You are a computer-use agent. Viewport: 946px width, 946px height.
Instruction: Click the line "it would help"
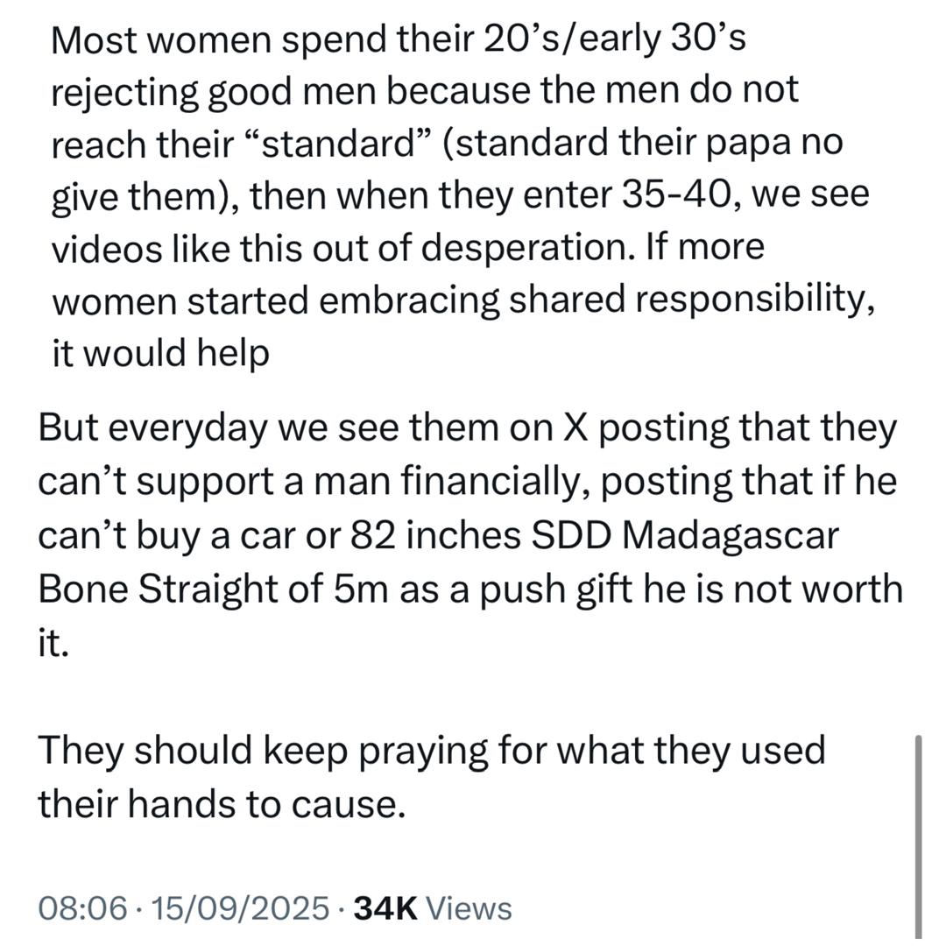(x=160, y=353)
